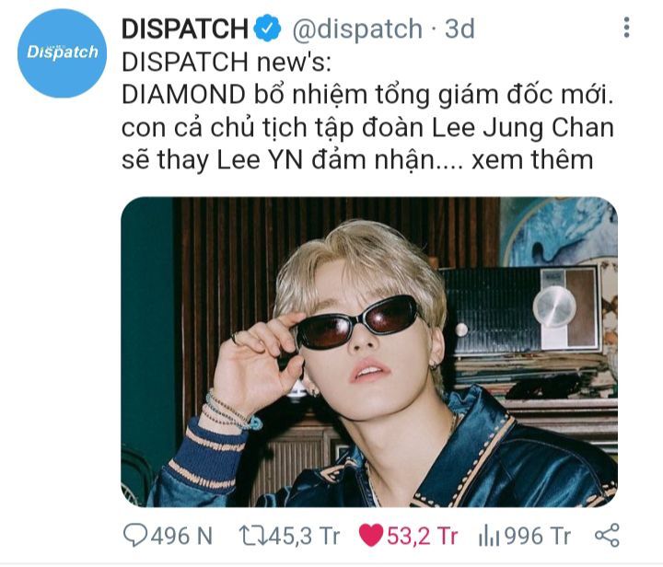Expand the tweet with "xem thêm"
Image resolution: width=663 pixels, height=567 pixels.
pyautogui.click(x=532, y=160)
